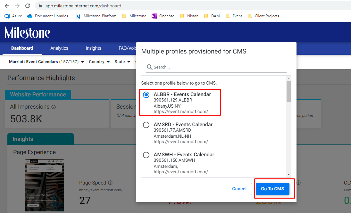Viewport: 351px width, 213px height.
Task: Open the FAQ/Voice tab
Action: pyautogui.click(x=127, y=48)
